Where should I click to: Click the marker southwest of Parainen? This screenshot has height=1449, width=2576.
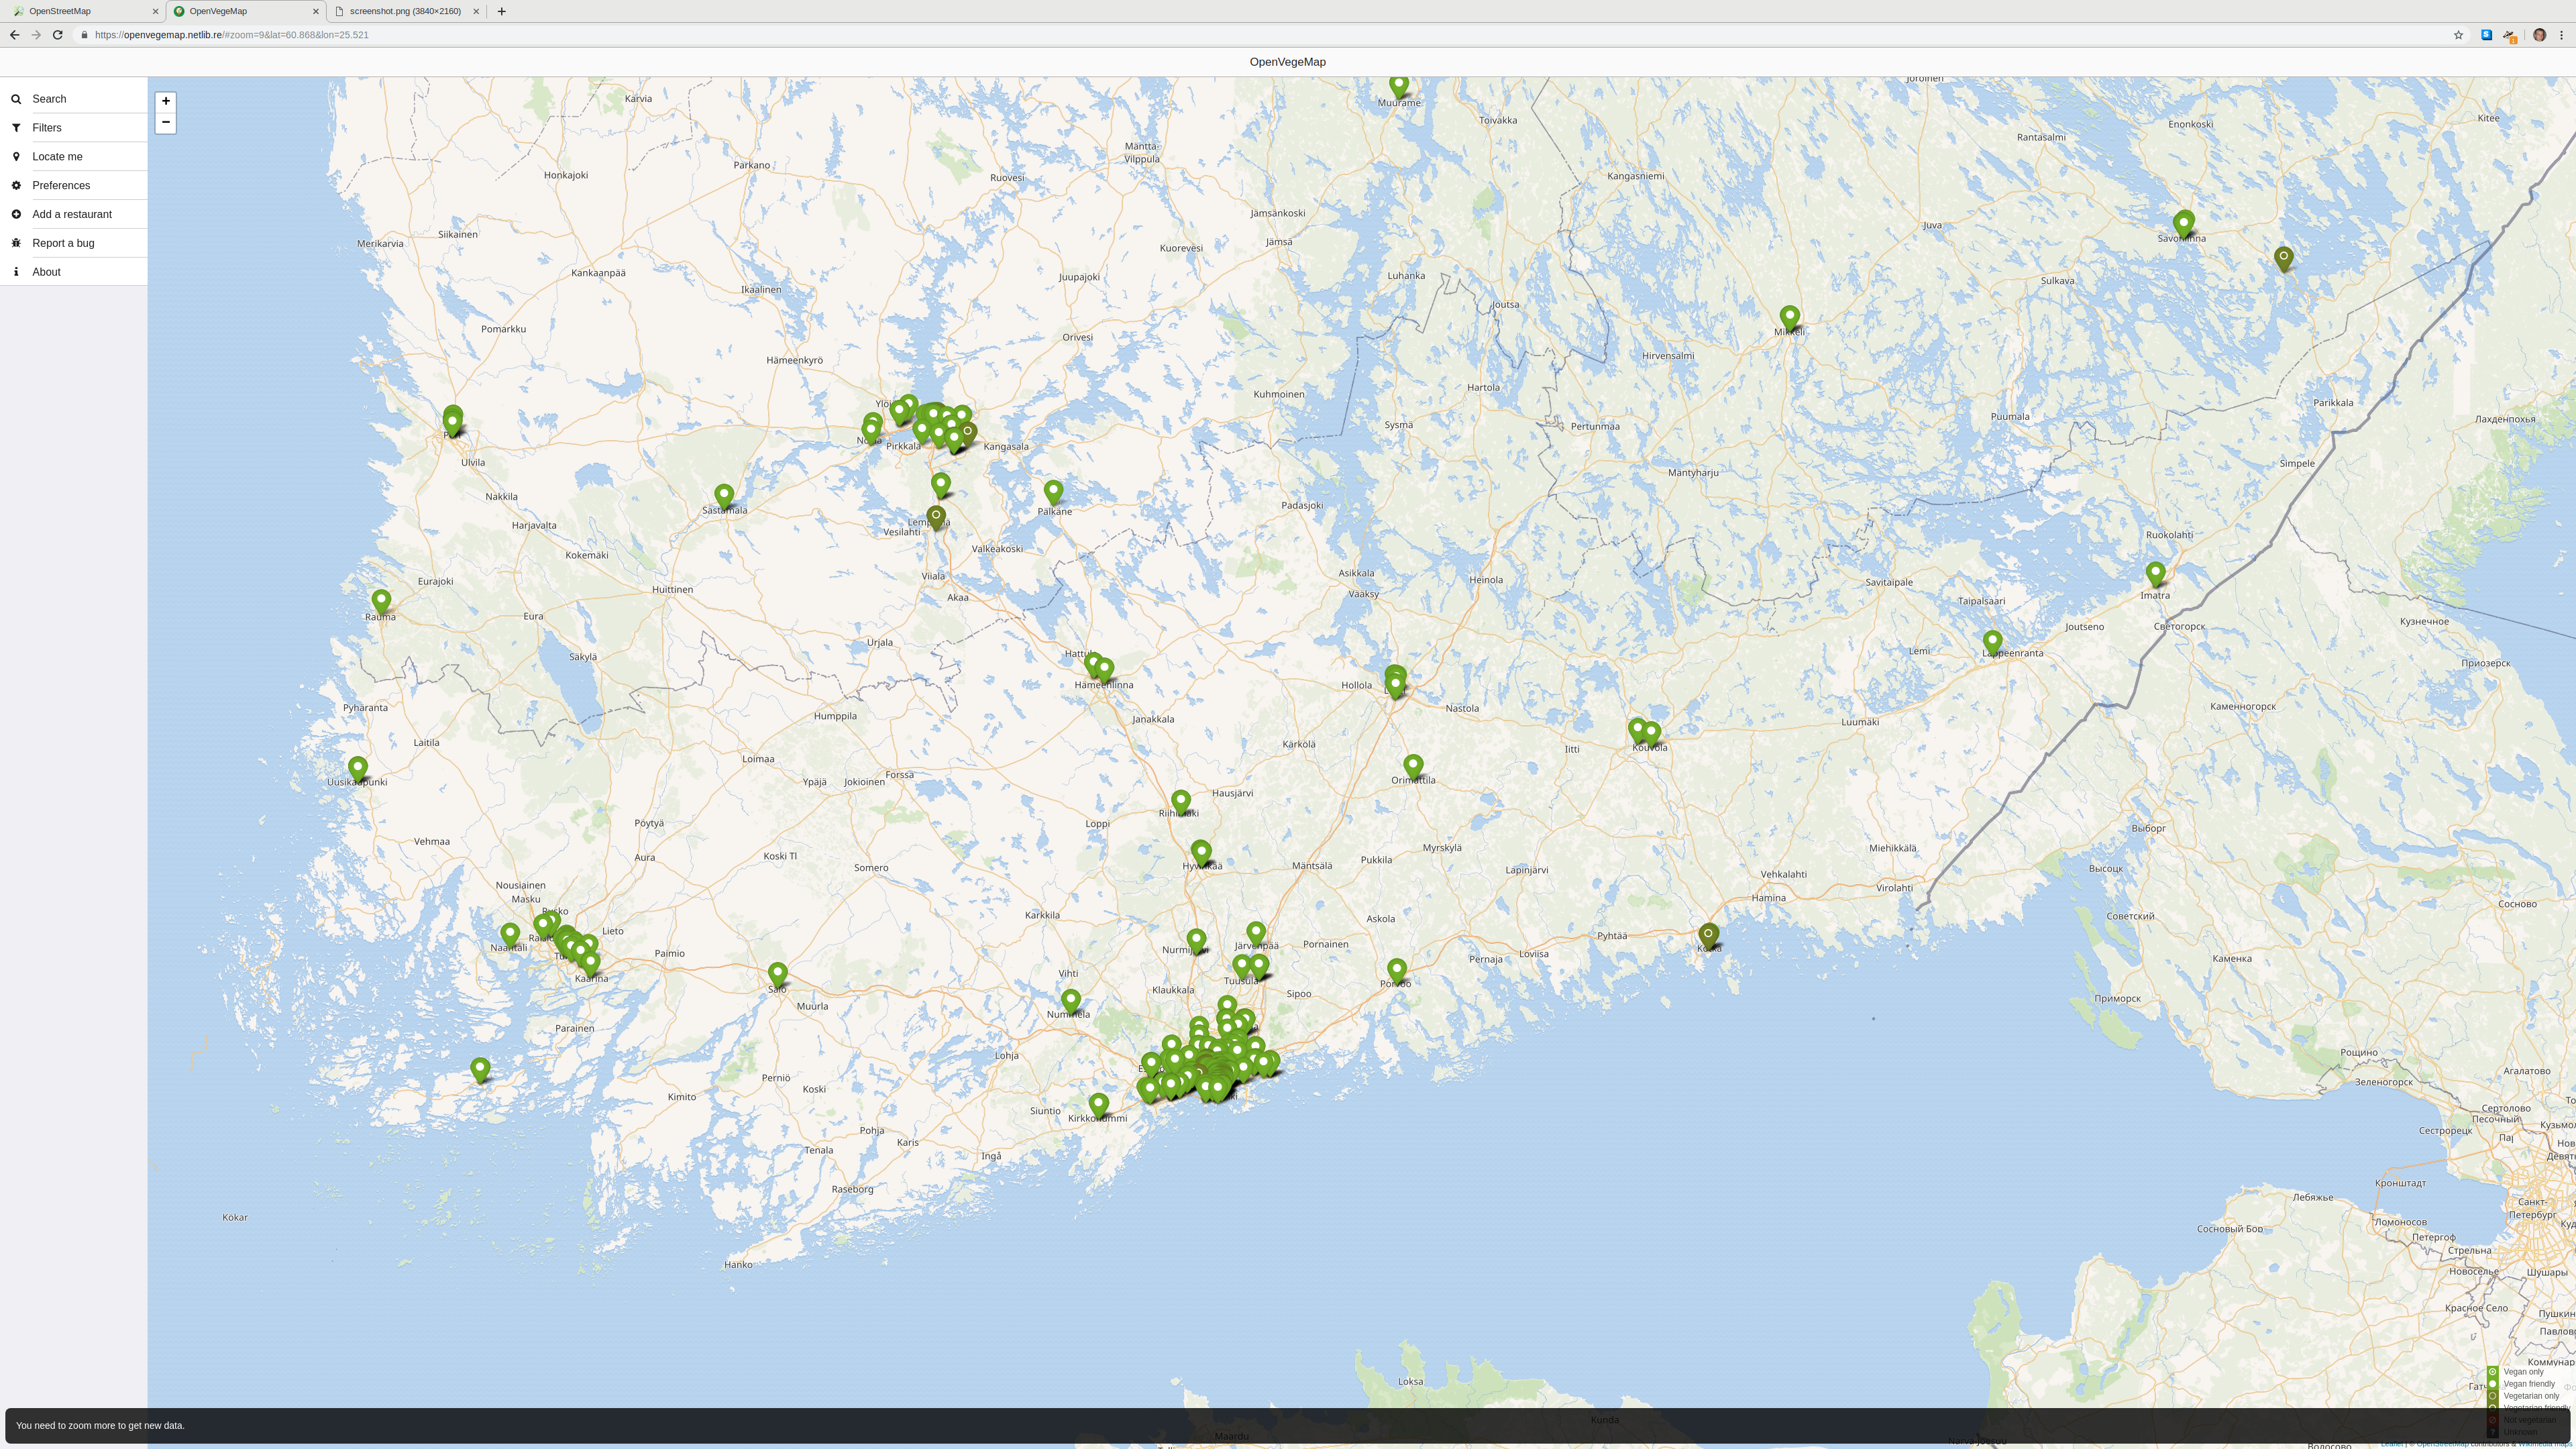480,1070
